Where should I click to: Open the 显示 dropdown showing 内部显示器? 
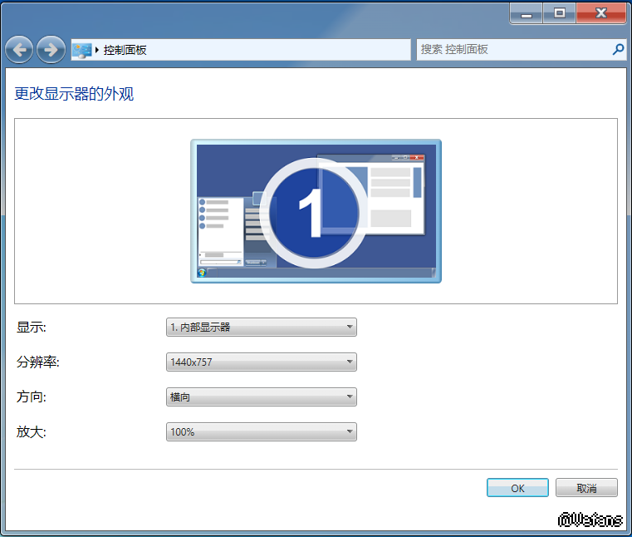[262, 328]
